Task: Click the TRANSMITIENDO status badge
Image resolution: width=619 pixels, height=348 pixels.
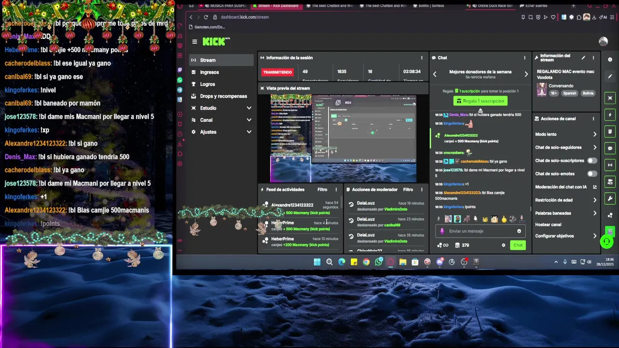Action: 278,72
